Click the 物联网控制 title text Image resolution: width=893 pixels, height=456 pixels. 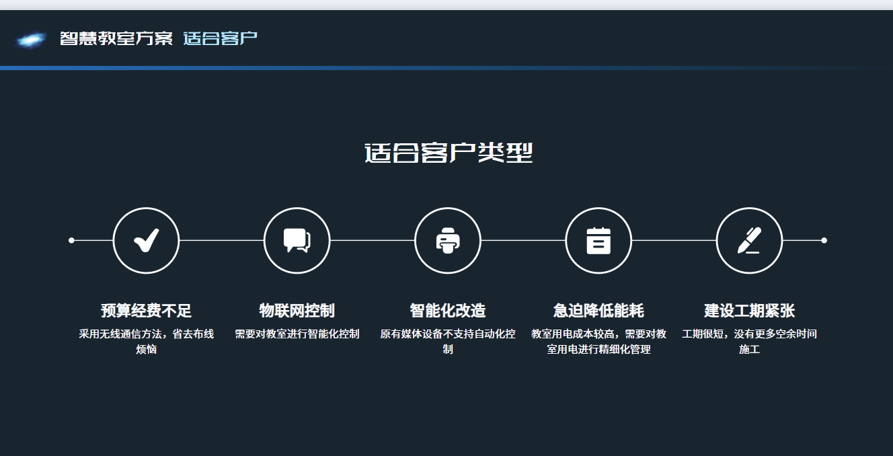tap(297, 310)
